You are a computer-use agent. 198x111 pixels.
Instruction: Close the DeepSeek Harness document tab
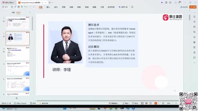coord(45,2)
